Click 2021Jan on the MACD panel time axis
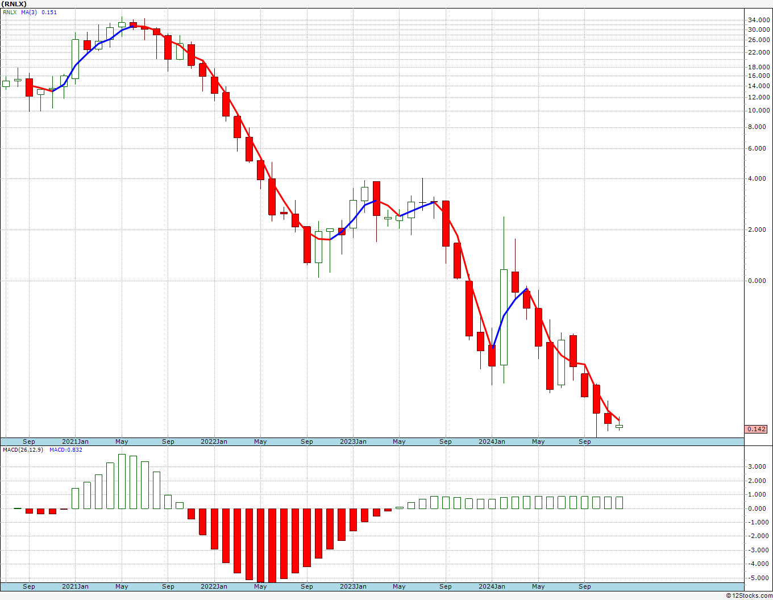 click(x=75, y=586)
